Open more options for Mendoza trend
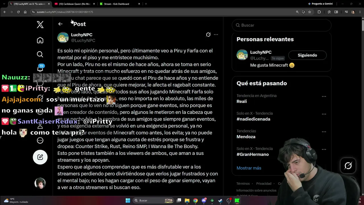The image size is (364, 205). [x=324, y=132]
